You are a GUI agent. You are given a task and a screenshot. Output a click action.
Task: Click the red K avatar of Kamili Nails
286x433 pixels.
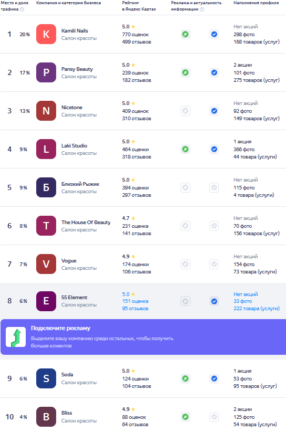(x=46, y=34)
